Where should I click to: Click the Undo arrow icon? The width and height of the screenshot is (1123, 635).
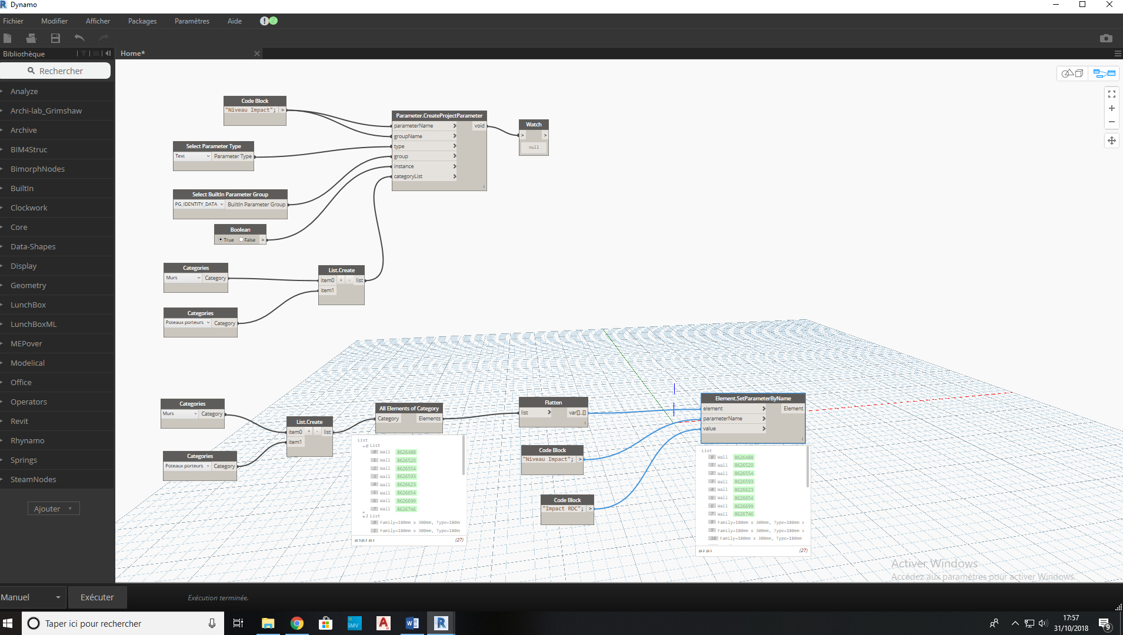79,38
